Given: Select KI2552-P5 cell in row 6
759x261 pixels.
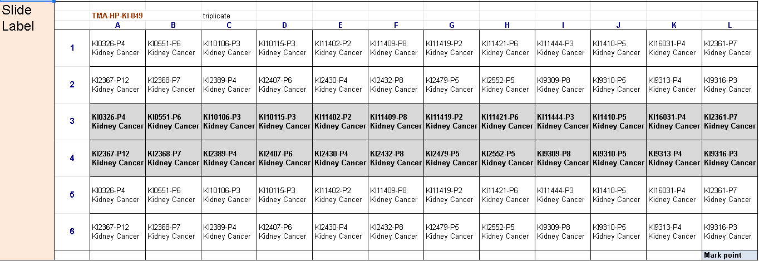Looking at the screenshot, I should [507, 232].
